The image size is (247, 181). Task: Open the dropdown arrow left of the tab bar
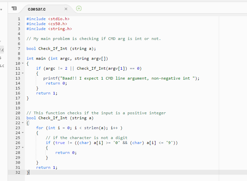point(1,10)
